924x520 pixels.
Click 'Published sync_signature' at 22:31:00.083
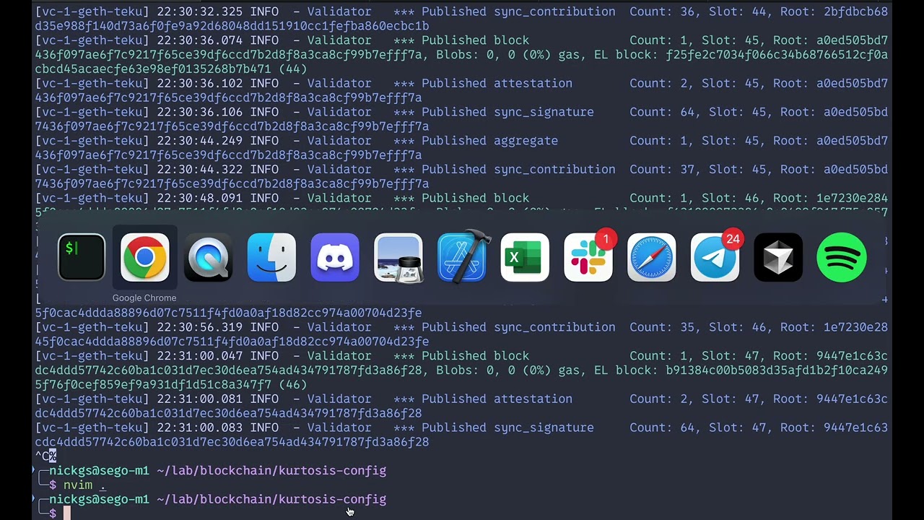pyautogui.click(x=507, y=428)
